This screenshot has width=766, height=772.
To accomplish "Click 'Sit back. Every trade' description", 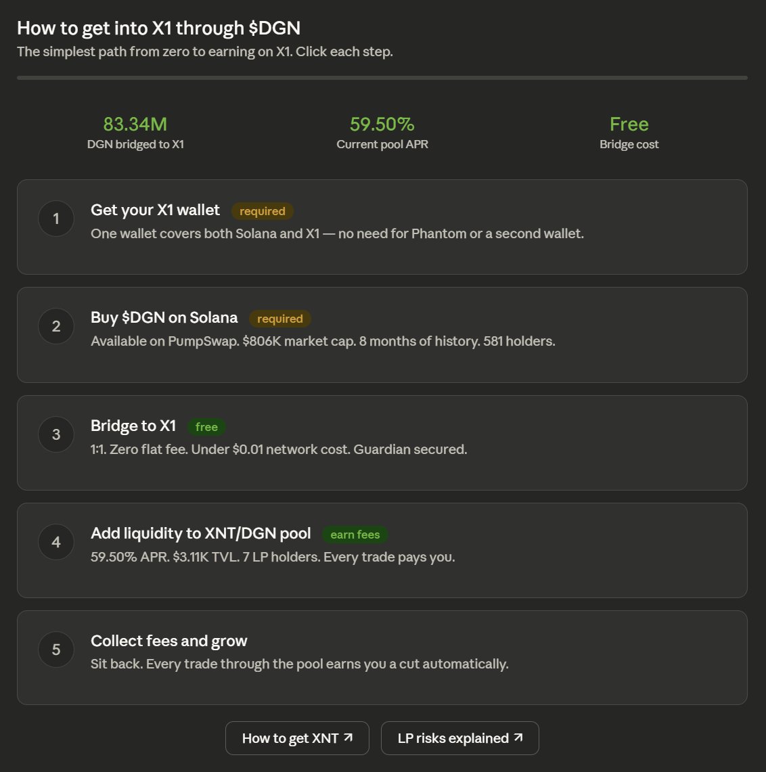I will 299,664.
